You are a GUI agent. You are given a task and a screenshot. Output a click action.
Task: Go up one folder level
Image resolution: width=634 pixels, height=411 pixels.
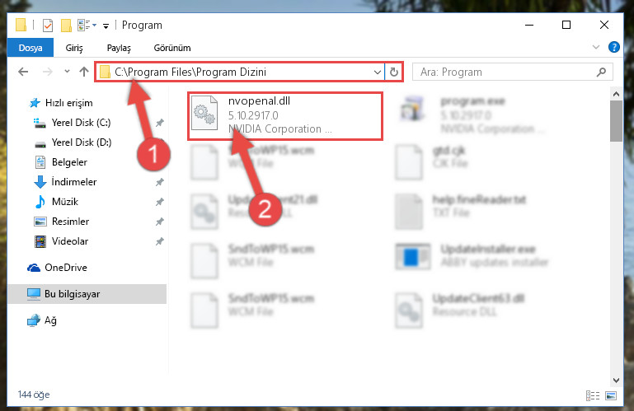click(x=84, y=72)
